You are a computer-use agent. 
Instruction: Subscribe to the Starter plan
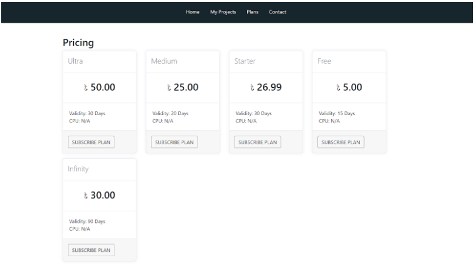[x=257, y=142]
